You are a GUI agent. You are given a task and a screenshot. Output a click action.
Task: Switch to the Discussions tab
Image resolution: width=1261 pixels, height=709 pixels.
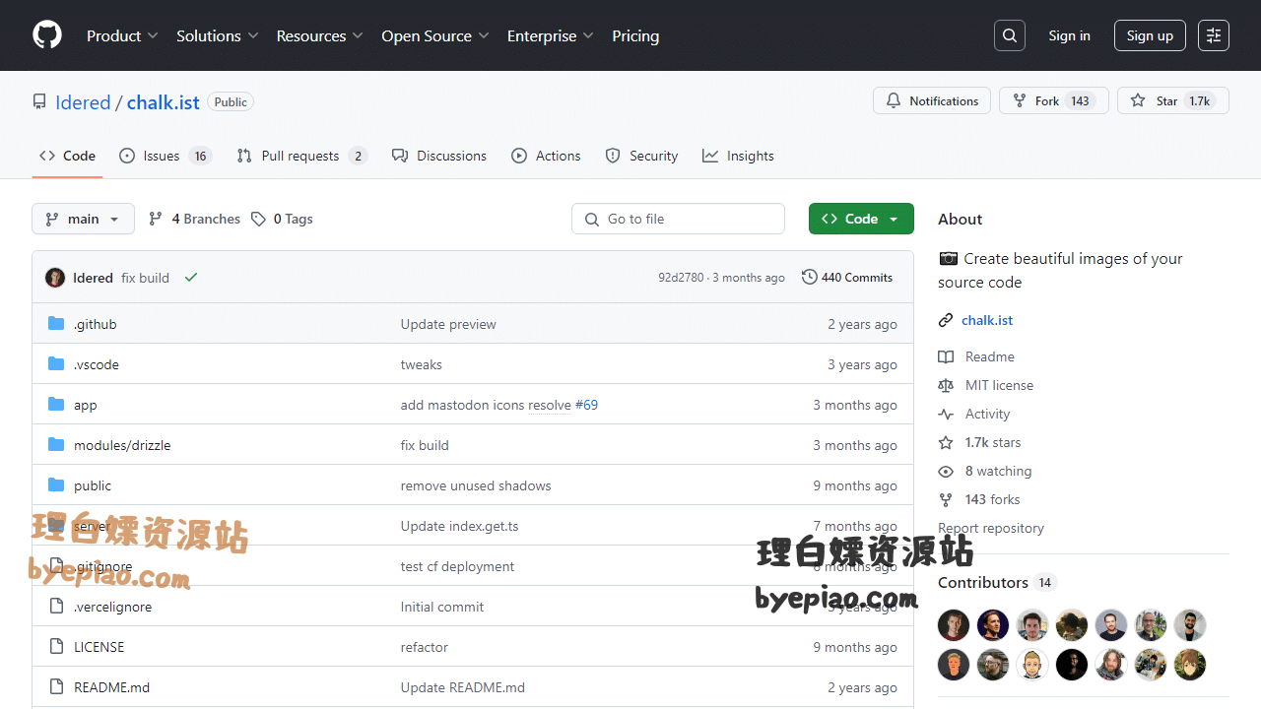click(439, 156)
